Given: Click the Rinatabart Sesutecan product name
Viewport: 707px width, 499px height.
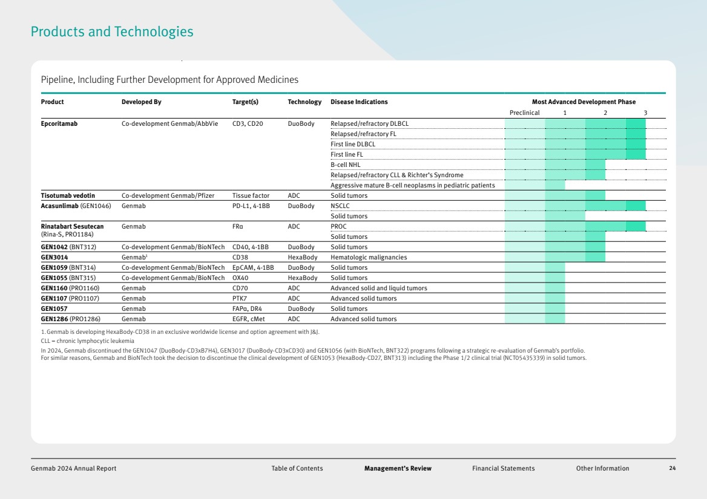Looking at the screenshot, I should pos(72,226).
